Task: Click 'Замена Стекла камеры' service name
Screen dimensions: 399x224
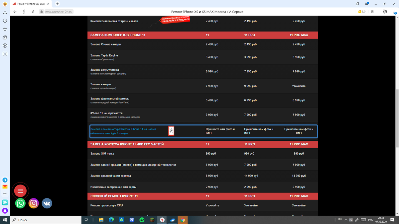Action: coord(106,44)
